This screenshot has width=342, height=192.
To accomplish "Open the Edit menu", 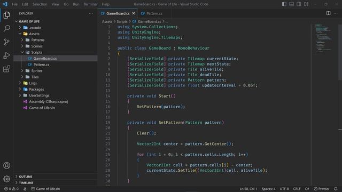I will (x=25, y=4).
